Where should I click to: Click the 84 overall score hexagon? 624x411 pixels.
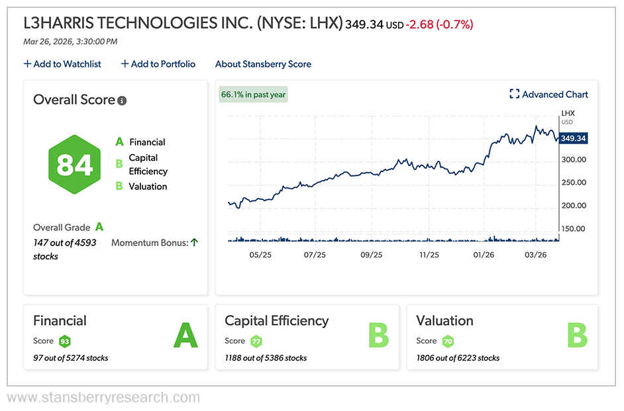[x=74, y=164]
